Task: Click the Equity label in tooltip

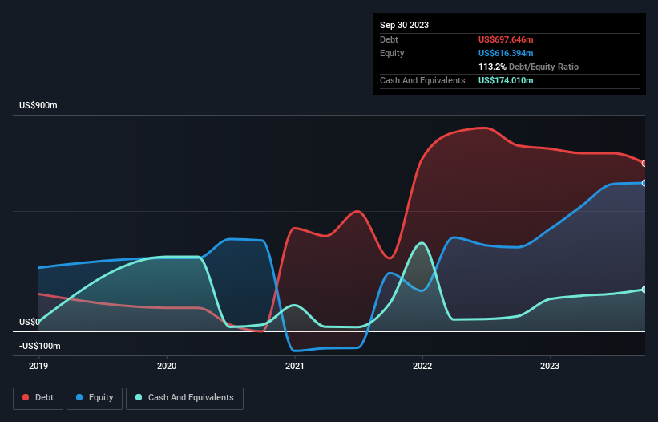Action: tap(392, 53)
